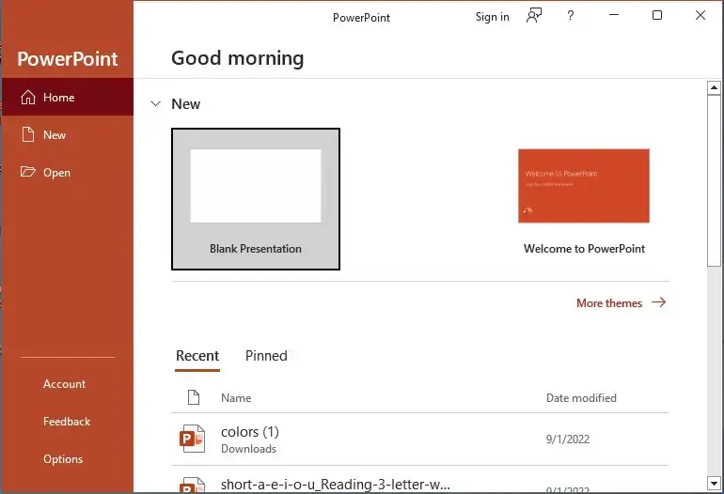724x494 pixels.
Task: Click the Downloads location under colors (1)
Action: (x=248, y=449)
